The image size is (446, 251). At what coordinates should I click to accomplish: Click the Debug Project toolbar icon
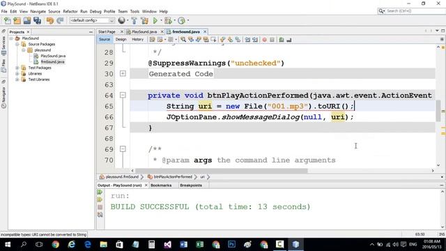168,20
